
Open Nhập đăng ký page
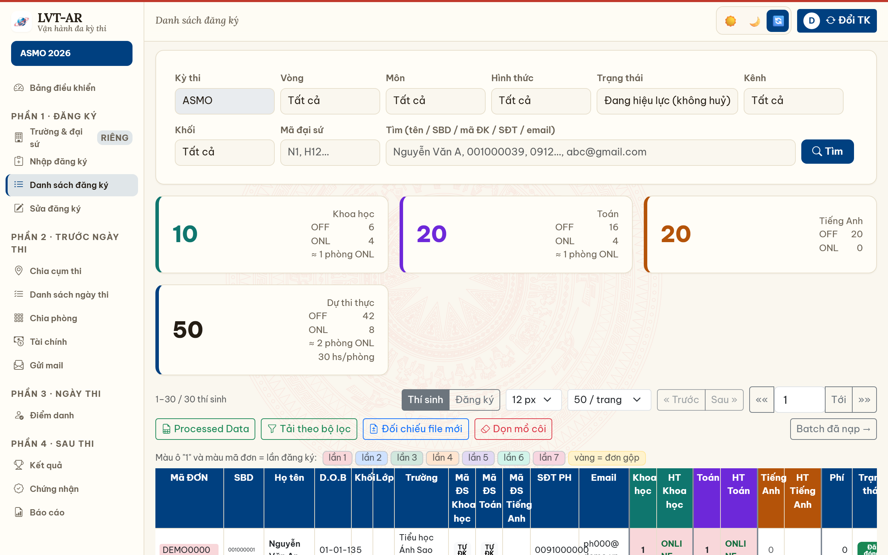[71, 162]
